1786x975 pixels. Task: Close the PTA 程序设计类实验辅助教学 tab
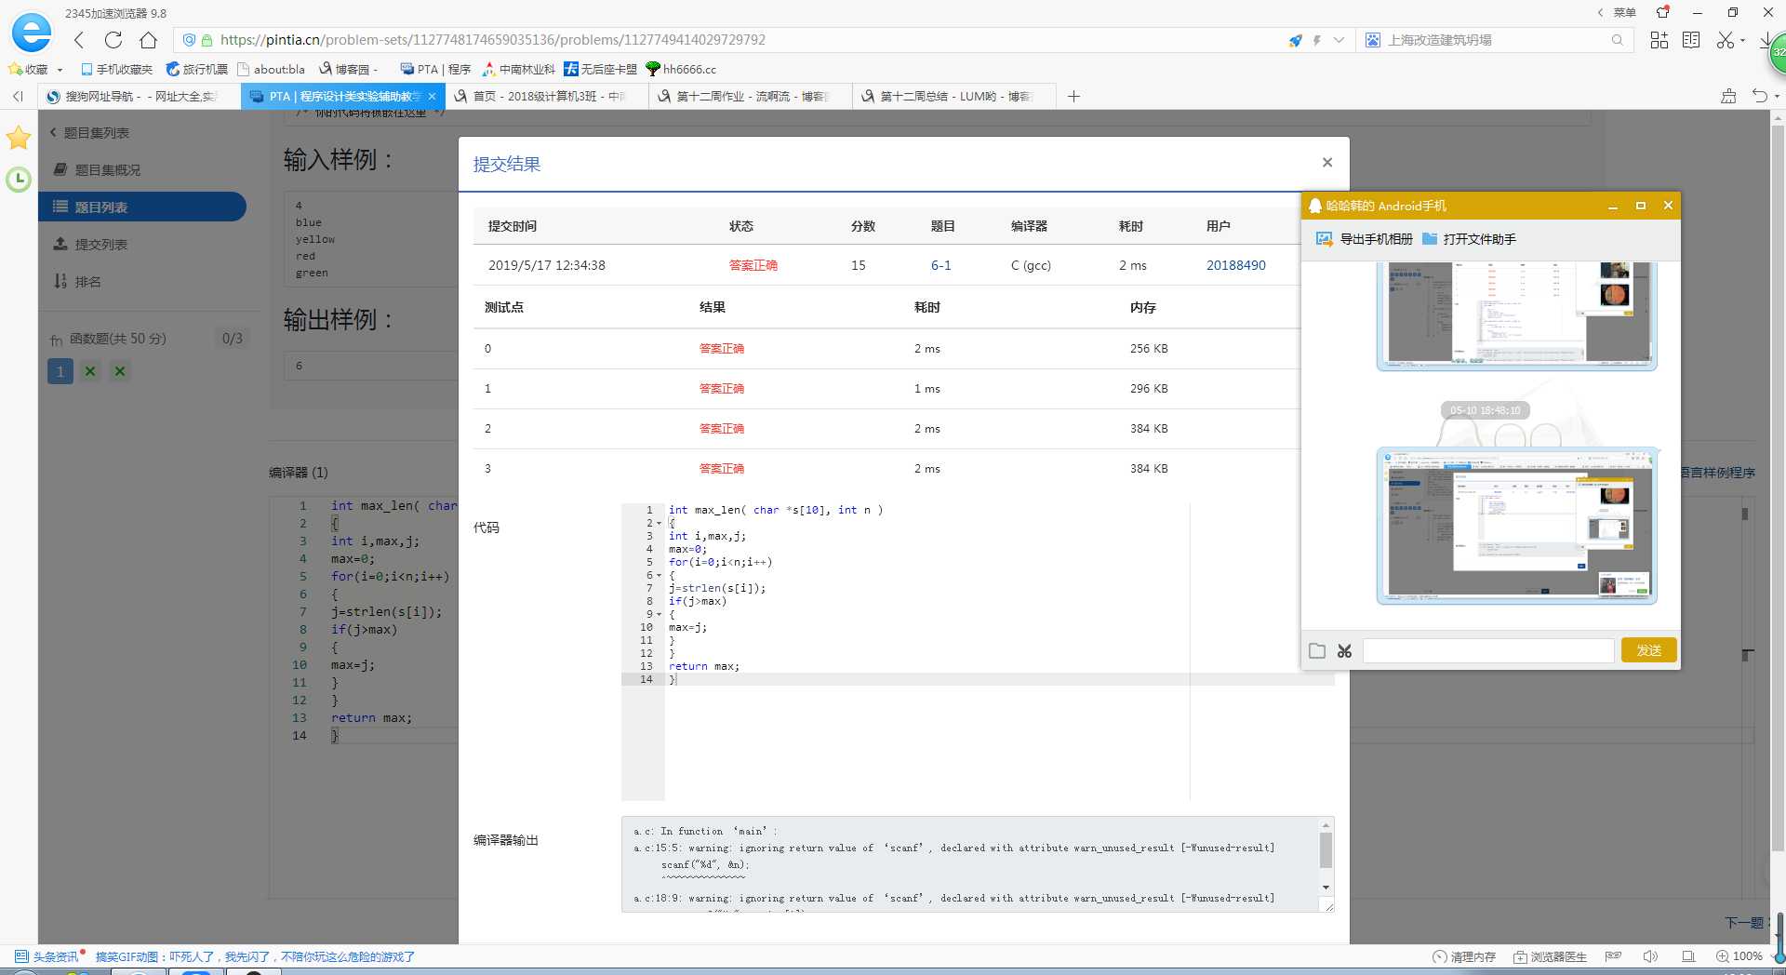click(432, 97)
